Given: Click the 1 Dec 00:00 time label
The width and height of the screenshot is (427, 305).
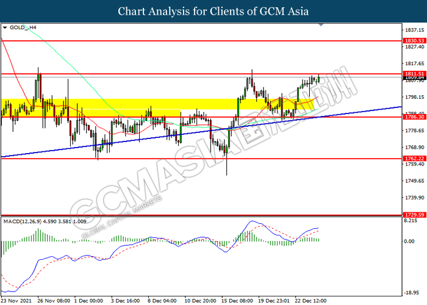Looking at the screenshot, I should click(x=88, y=301).
